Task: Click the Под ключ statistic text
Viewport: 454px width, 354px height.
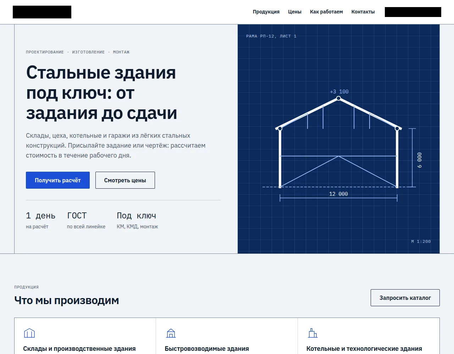Action: [x=137, y=216]
